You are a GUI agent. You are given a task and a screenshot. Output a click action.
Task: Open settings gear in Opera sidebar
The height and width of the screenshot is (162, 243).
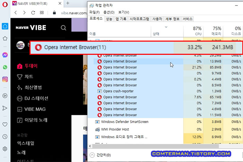5,149
